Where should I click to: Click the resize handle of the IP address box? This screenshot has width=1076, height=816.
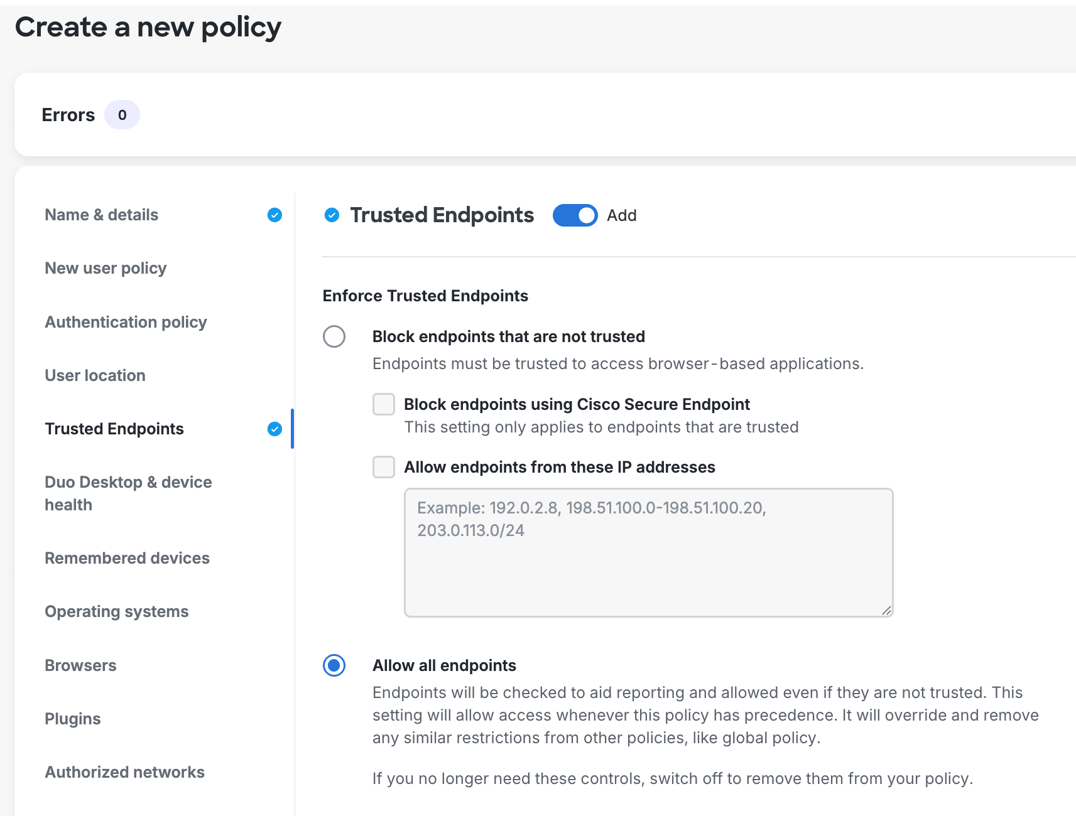point(888,609)
